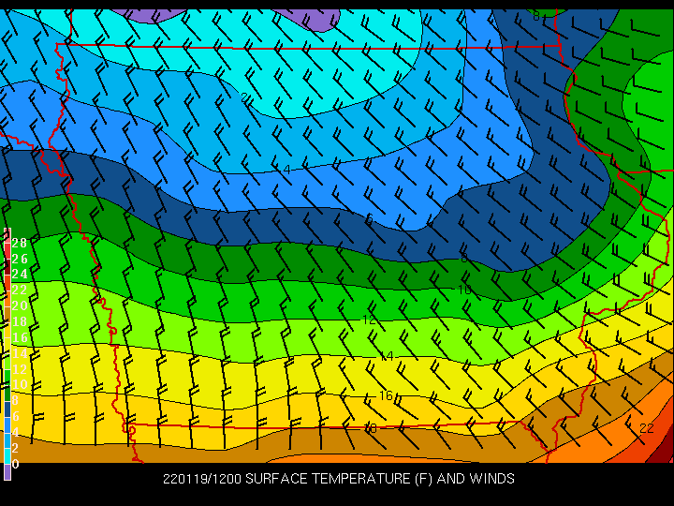Pick the purple swatch below legend 0
The height and width of the screenshot is (506, 674).
coord(7,472)
